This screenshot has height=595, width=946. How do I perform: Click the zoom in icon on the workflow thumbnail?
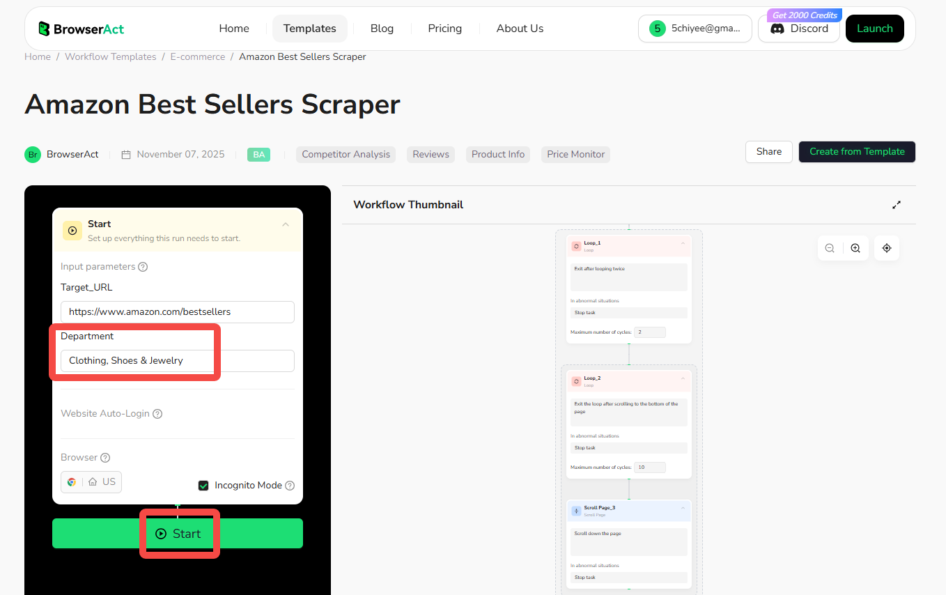pos(855,248)
